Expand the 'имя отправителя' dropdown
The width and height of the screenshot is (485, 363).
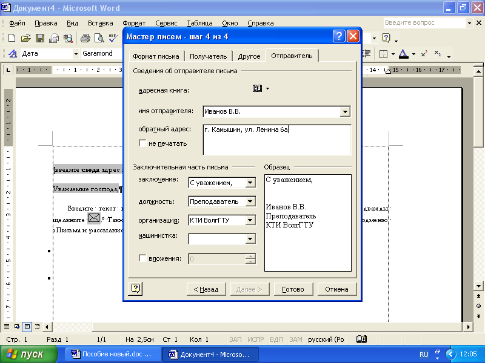[345, 112]
